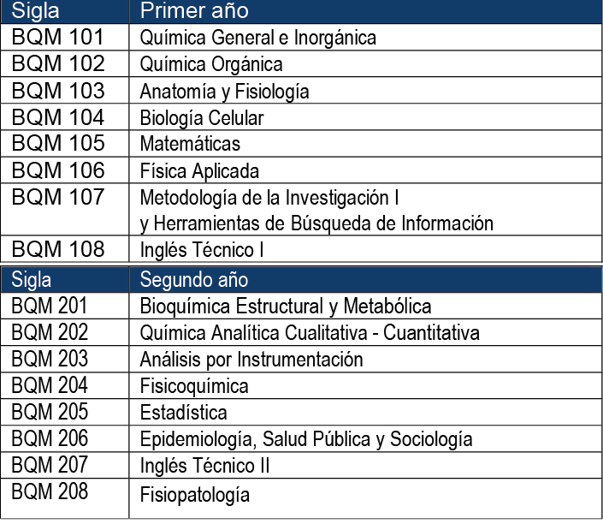This screenshot has height=524, width=603.
Task: Select the Estadística cell
Action: 184,413
